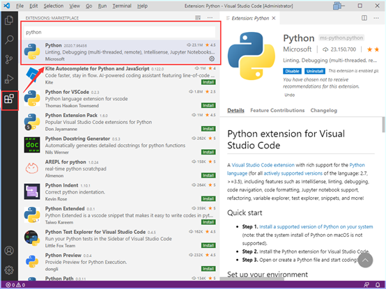
Task: Install Python Test Explorer extension
Action: tap(208, 245)
